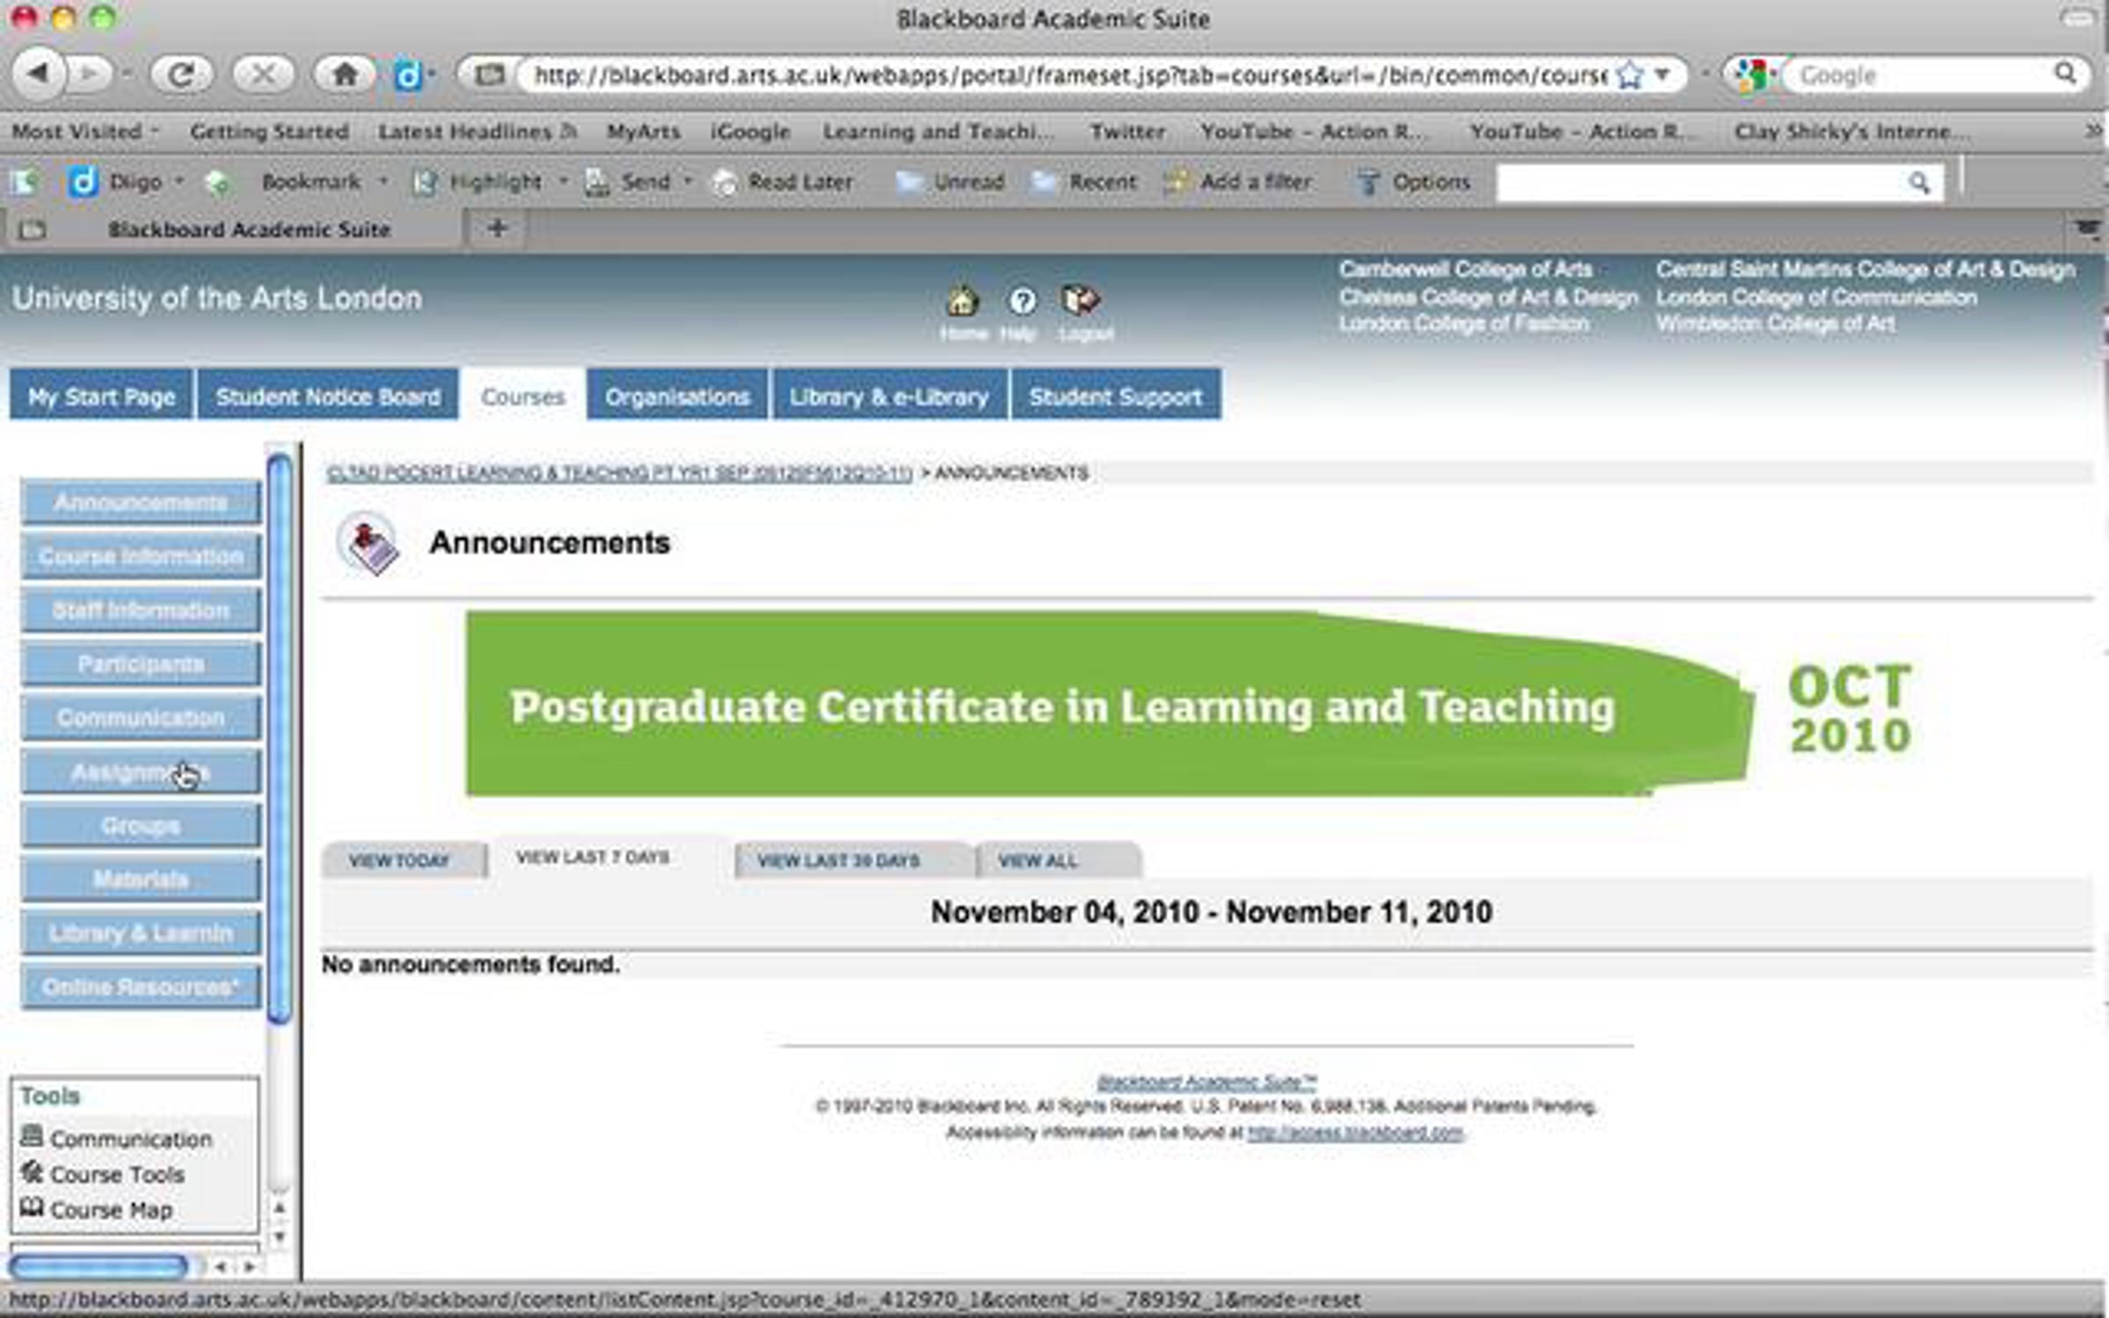Expand the Most Visited bookmarks dropdown

pos(156,132)
